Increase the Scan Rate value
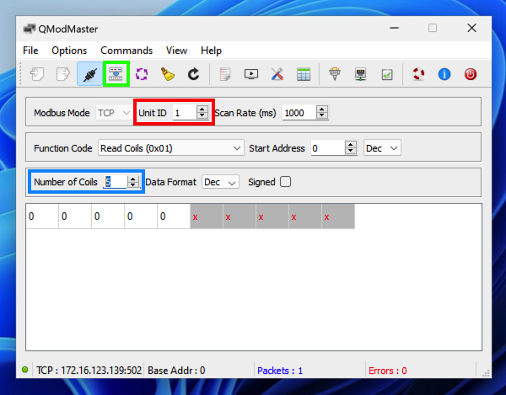This screenshot has width=506, height=395. (x=322, y=109)
